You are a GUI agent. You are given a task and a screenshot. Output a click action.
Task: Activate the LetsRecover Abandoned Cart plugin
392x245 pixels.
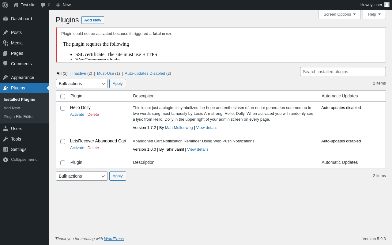[x=77, y=148]
